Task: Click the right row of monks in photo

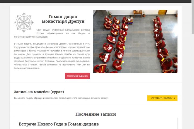Action: tap(164, 44)
